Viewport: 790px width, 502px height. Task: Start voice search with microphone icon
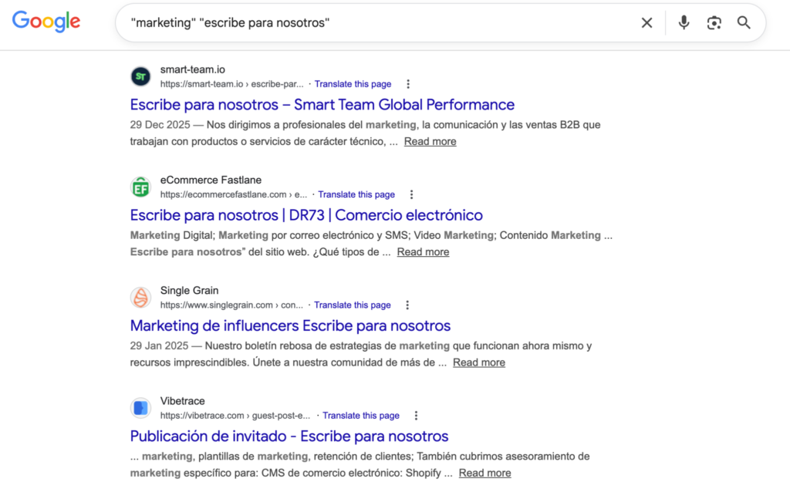coord(684,23)
